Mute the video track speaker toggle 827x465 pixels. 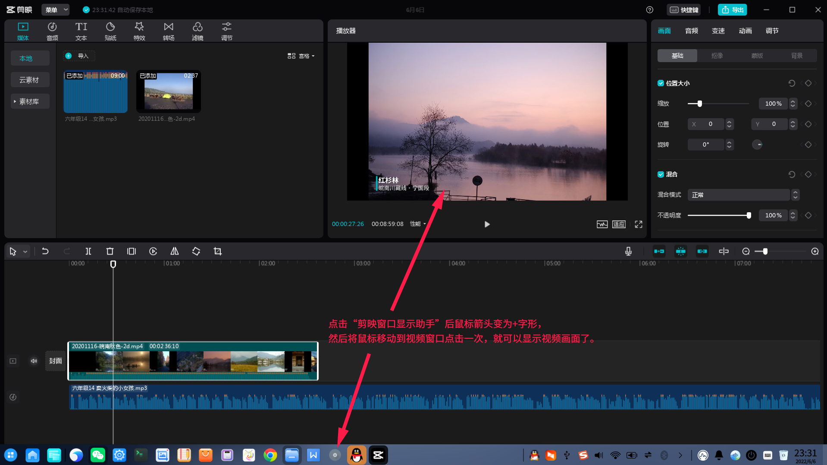34,361
